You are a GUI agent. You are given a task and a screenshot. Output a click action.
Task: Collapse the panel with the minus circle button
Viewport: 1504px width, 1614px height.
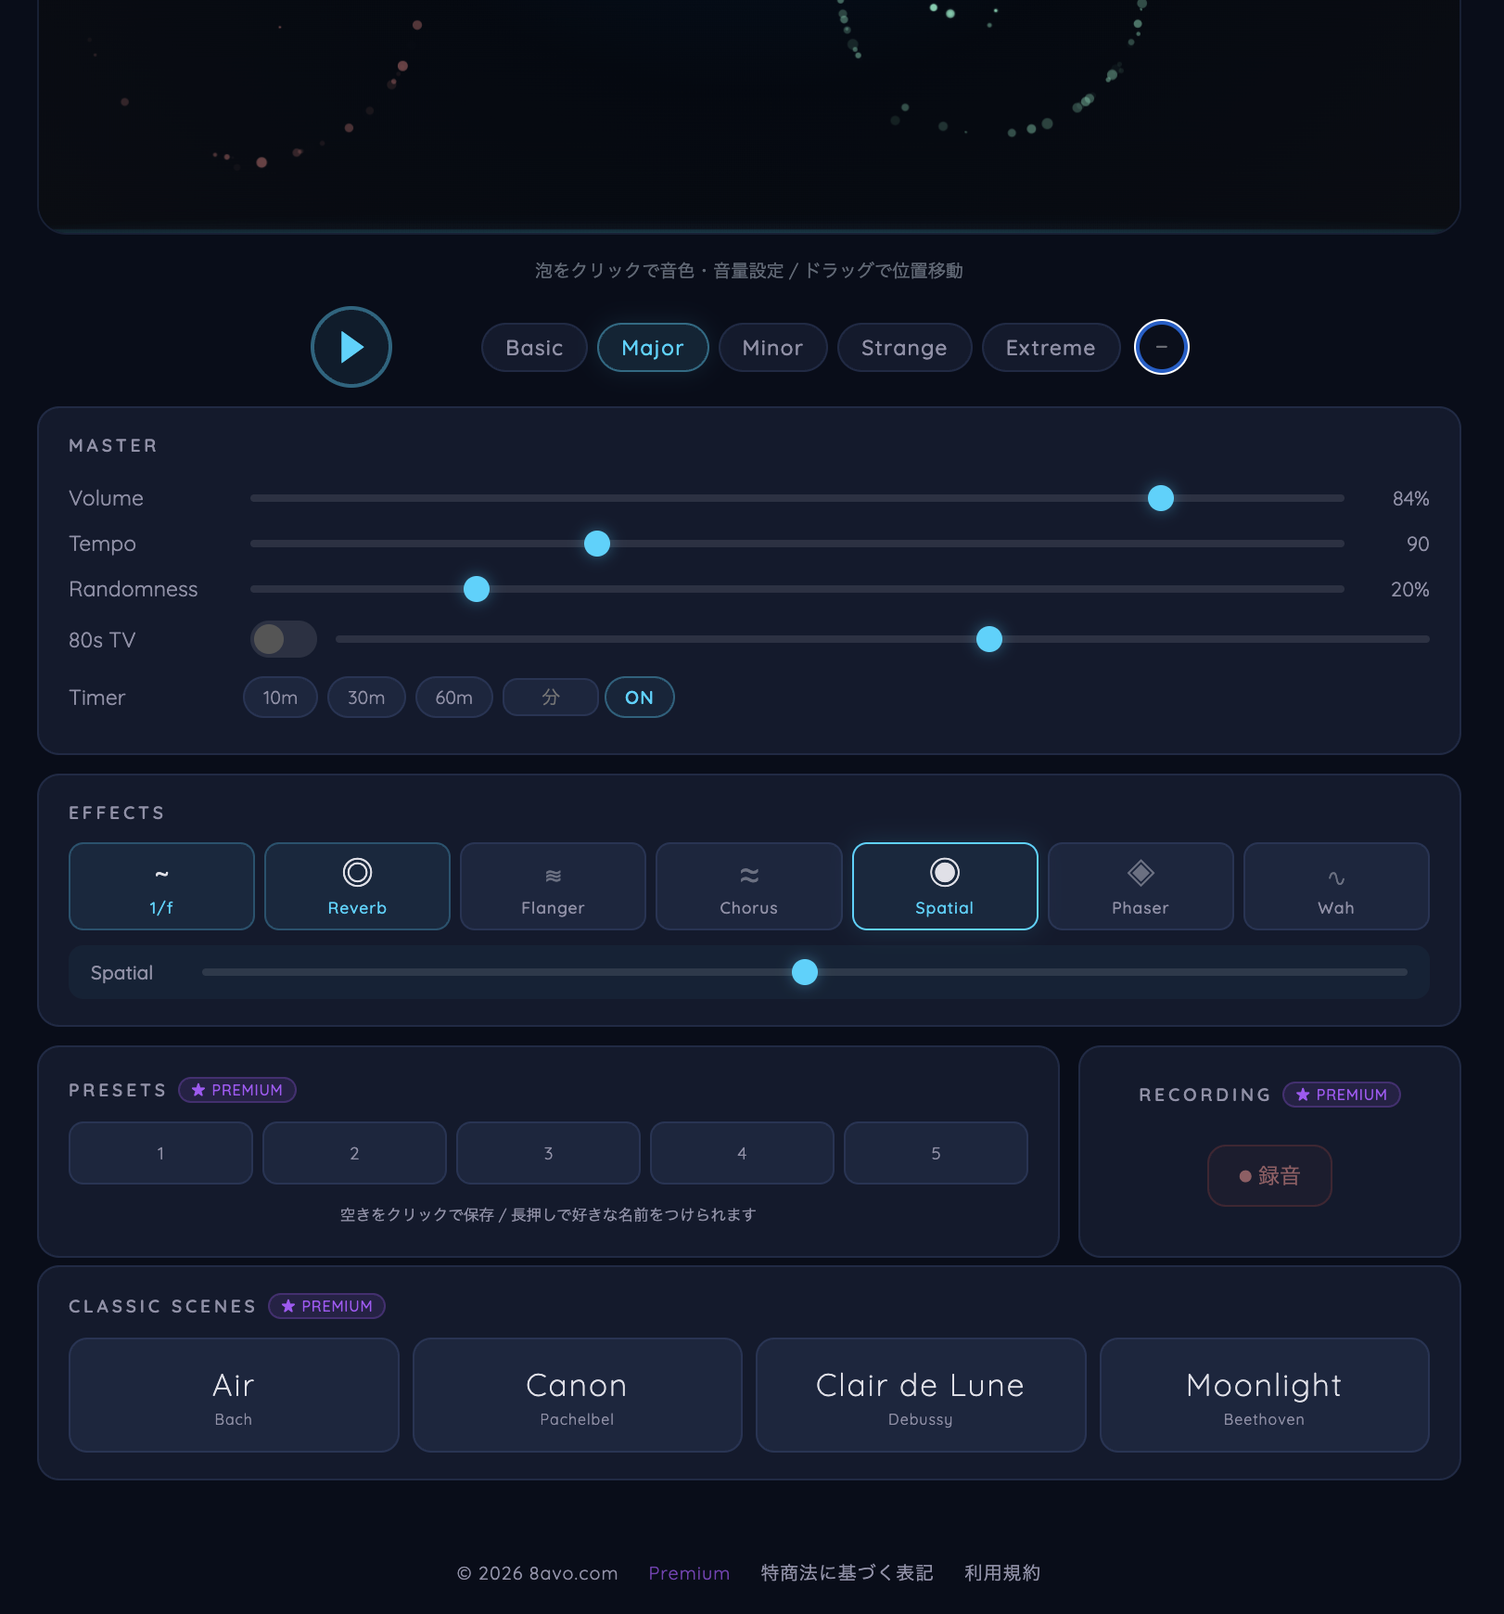tap(1161, 347)
